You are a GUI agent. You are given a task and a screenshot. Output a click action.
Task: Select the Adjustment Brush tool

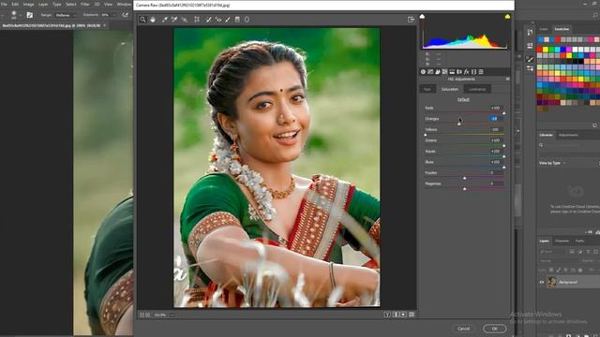coord(228,20)
